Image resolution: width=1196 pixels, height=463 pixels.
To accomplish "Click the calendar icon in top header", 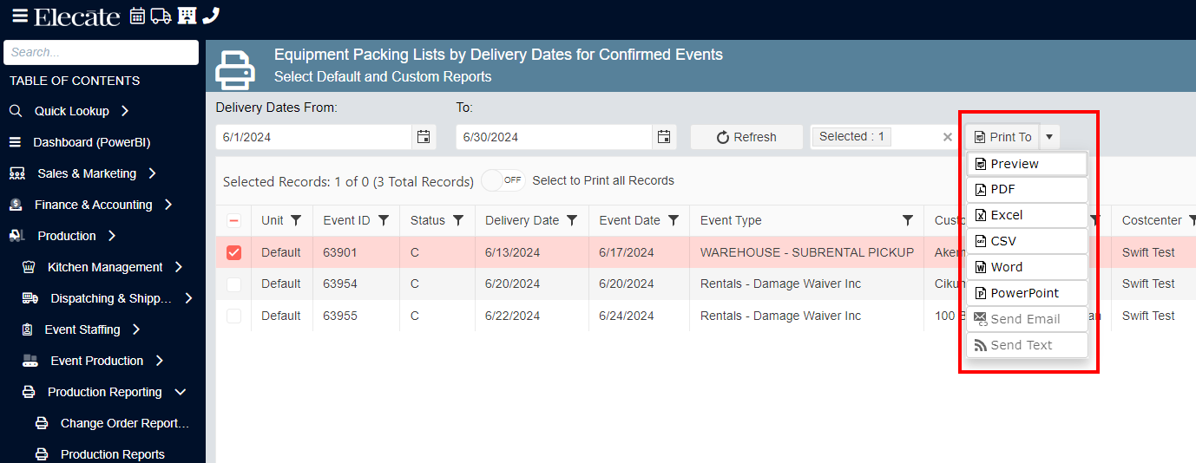I will click(x=137, y=16).
